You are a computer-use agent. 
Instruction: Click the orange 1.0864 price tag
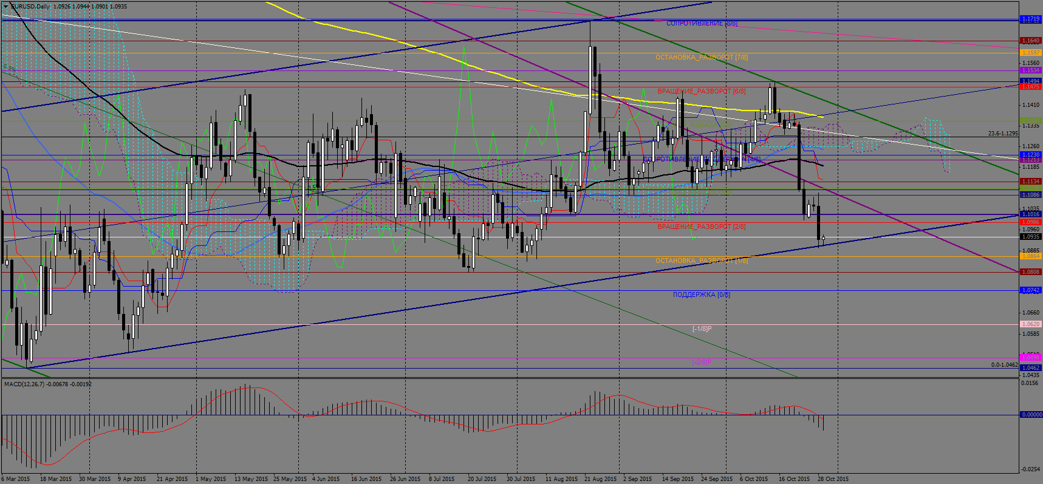(1031, 256)
